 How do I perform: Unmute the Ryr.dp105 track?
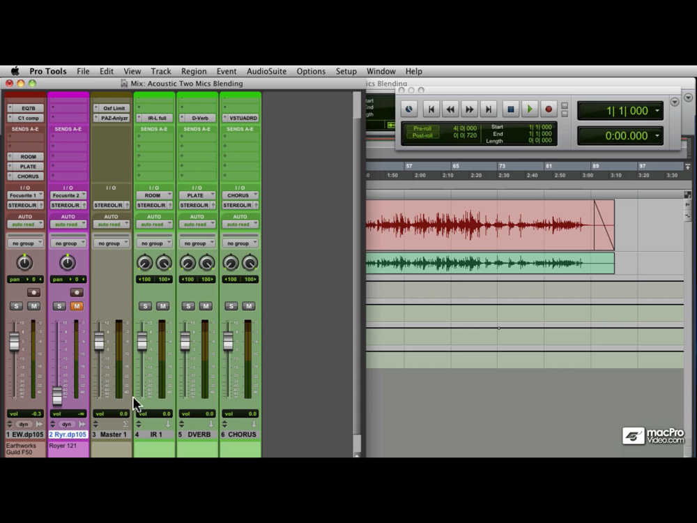pyautogui.click(x=77, y=306)
